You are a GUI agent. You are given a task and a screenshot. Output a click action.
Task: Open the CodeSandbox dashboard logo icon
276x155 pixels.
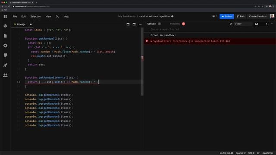[5, 16]
